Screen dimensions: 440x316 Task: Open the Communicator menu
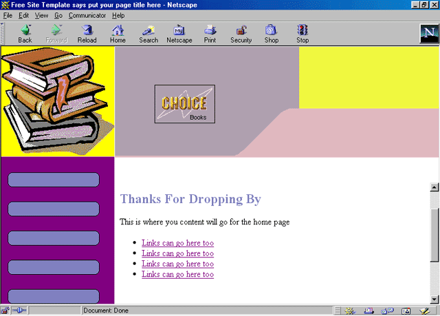pos(87,15)
